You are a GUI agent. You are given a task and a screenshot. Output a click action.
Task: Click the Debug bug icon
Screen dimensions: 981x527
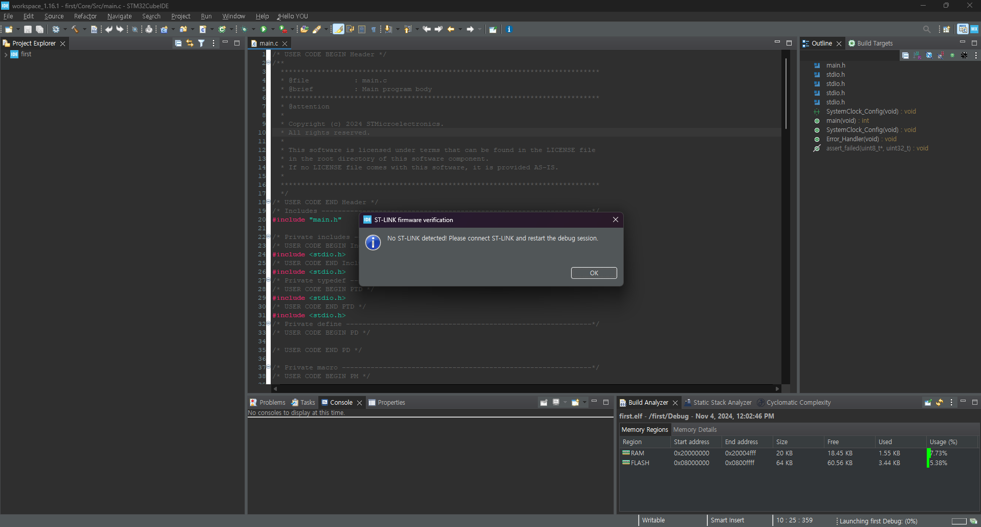[244, 29]
